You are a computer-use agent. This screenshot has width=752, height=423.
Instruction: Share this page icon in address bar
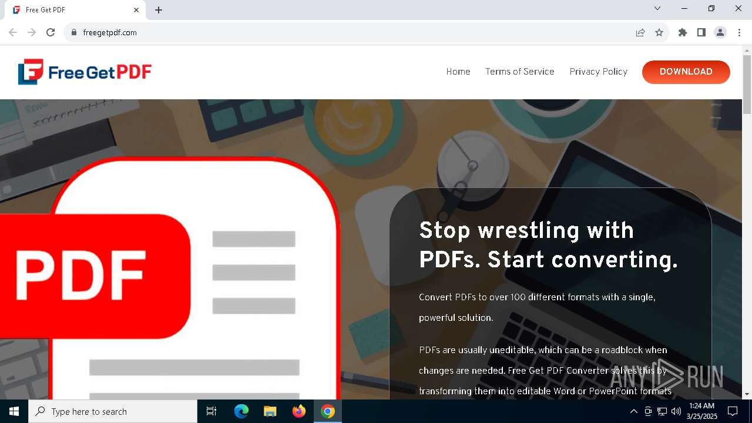click(x=640, y=32)
